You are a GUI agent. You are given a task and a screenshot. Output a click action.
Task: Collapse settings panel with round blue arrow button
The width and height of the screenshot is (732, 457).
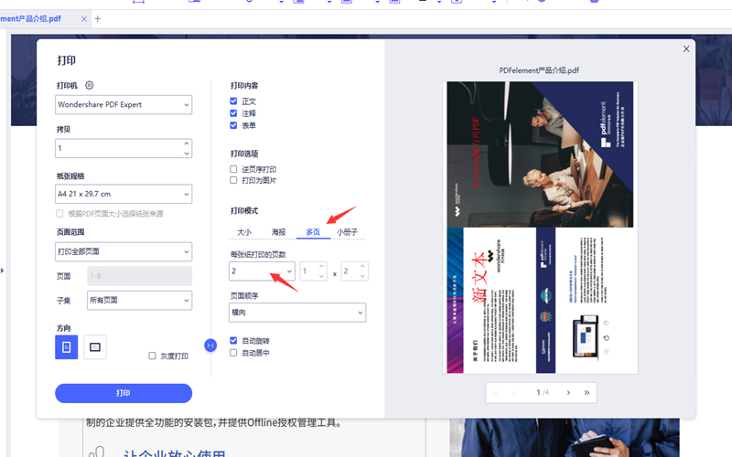point(210,345)
